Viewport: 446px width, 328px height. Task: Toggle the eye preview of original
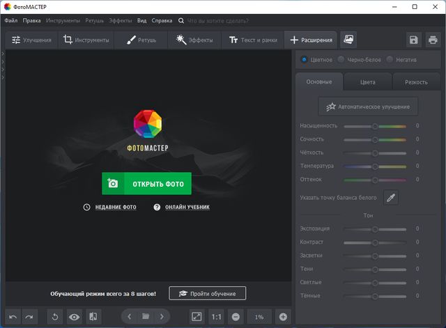74,317
